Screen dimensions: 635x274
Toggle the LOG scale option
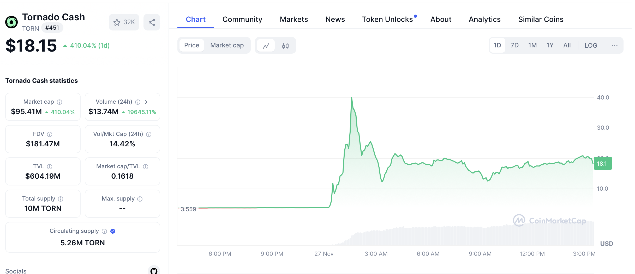(x=591, y=45)
